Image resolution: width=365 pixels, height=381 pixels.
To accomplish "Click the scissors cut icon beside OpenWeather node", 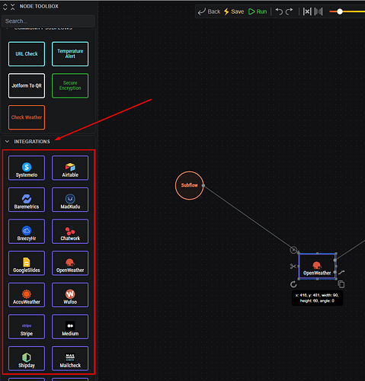I will click(x=293, y=266).
